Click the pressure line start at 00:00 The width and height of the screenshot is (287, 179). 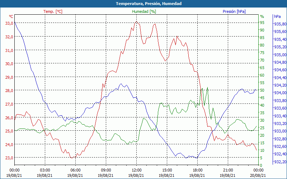pyautogui.click(x=15, y=22)
